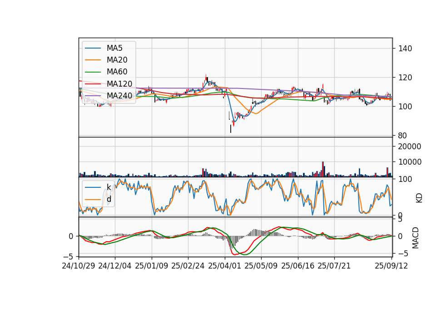
Task: Click the 25/04/01 date label
Action: 225,266
